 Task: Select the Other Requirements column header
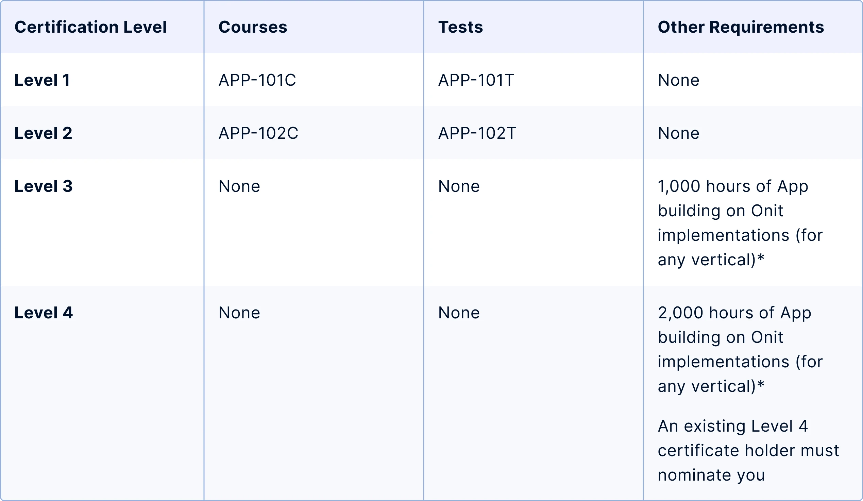741,27
